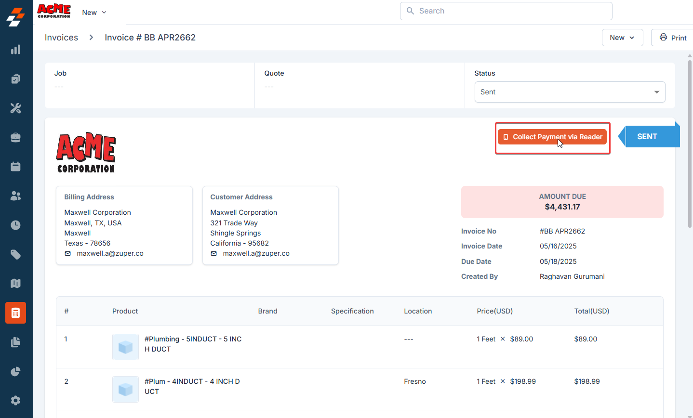Open the calendar sidebar icon
The width and height of the screenshot is (693, 418).
tap(15, 167)
